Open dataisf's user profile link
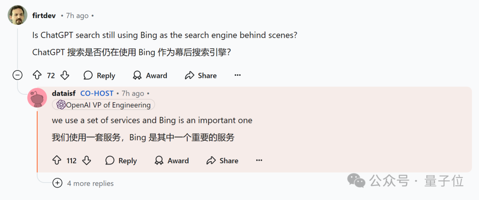Image resolution: width=479 pixels, height=200 pixels. (64, 93)
